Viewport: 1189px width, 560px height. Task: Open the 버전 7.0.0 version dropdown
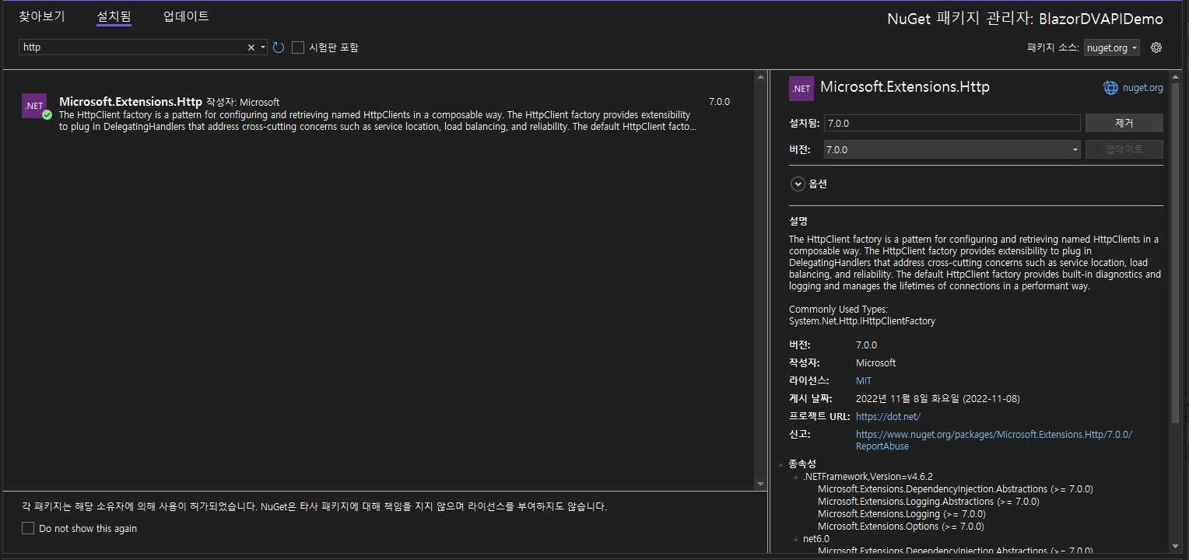click(x=952, y=149)
